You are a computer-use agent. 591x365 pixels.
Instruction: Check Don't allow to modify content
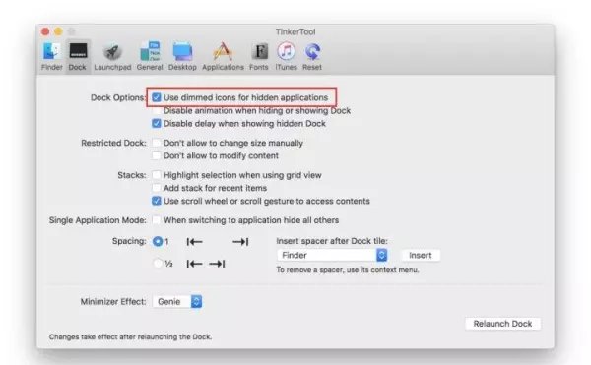156,155
